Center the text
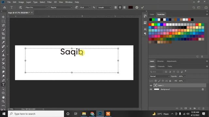Screen dimensions: 209x117 tap(120, 7)
